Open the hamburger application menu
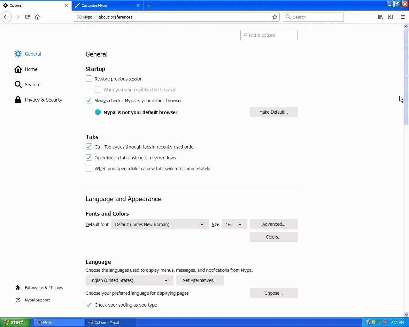 (403, 17)
